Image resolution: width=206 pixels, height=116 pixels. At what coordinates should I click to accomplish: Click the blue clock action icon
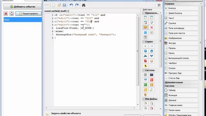[145, 51]
